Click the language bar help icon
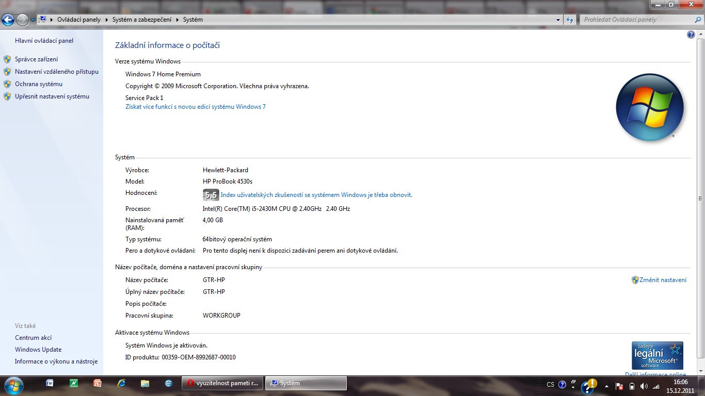Screen dimensions: 705x396 (562, 385)
